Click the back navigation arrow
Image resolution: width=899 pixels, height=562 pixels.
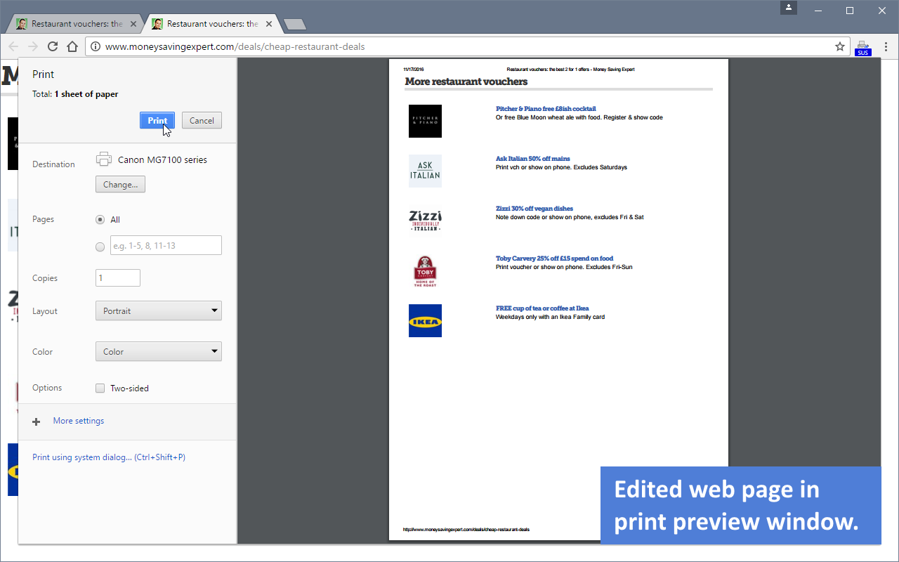tap(13, 47)
